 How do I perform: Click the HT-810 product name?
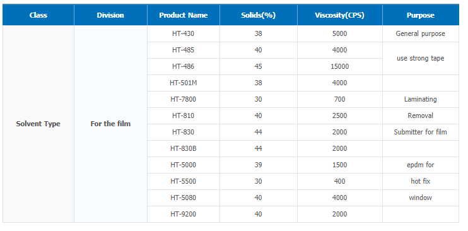[x=184, y=115]
